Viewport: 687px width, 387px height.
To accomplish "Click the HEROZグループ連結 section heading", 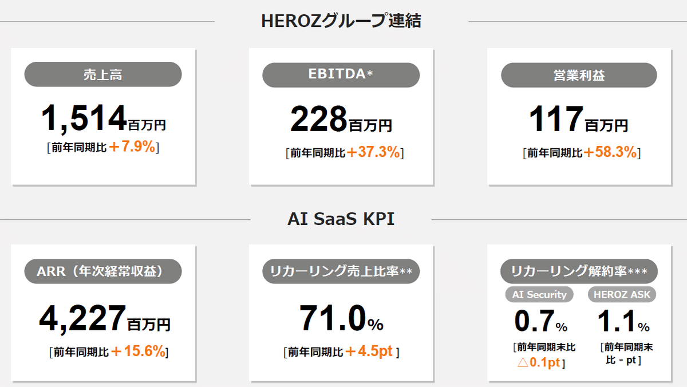I will point(341,21).
